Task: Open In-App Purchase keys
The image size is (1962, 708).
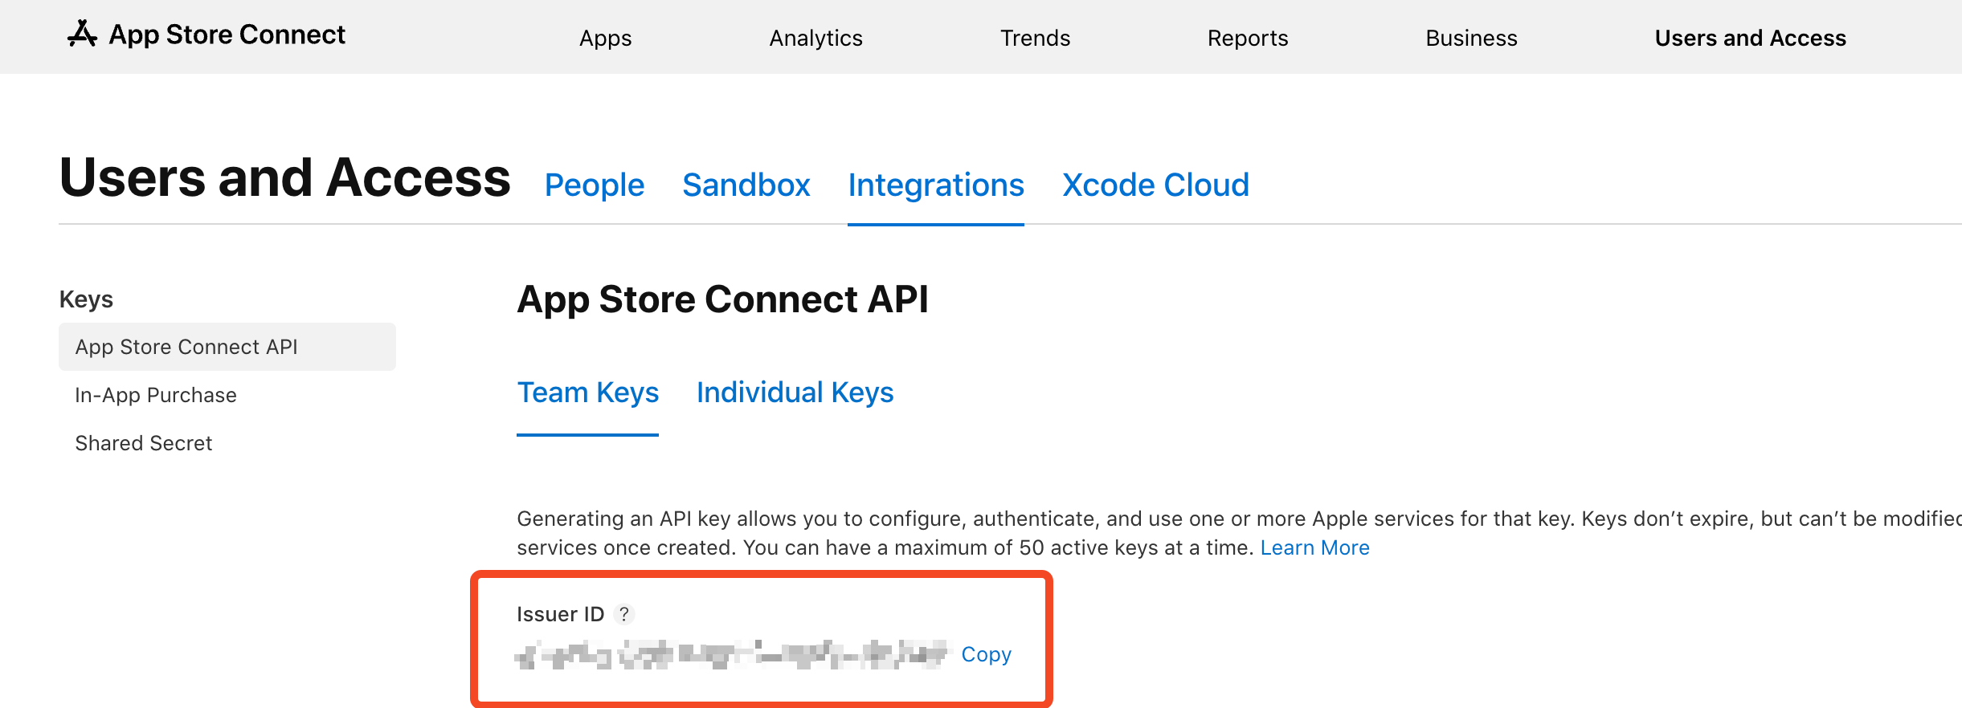Action: click(156, 394)
